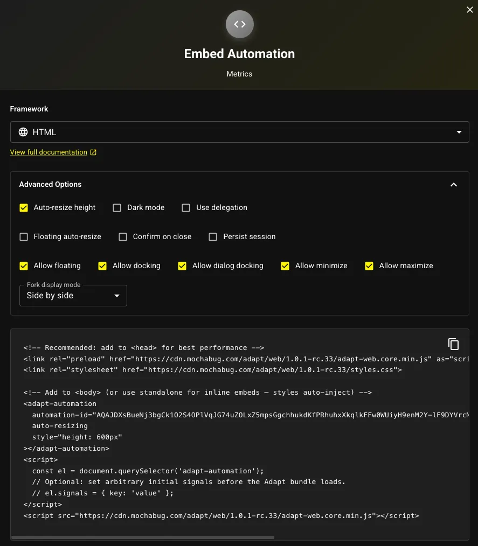Uncheck Allow floating
The width and height of the screenshot is (478, 546).
24,266
